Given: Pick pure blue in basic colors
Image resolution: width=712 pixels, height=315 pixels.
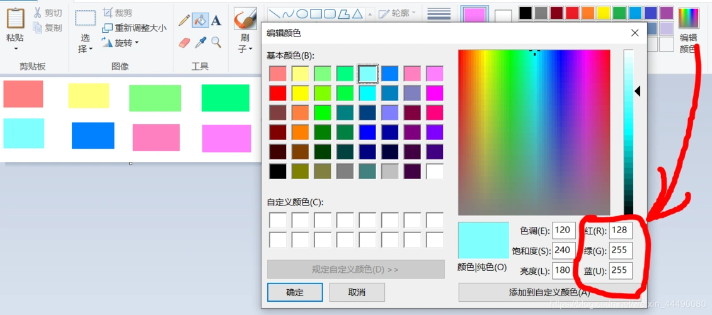Looking at the screenshot, I should click(x=367, y=132).
